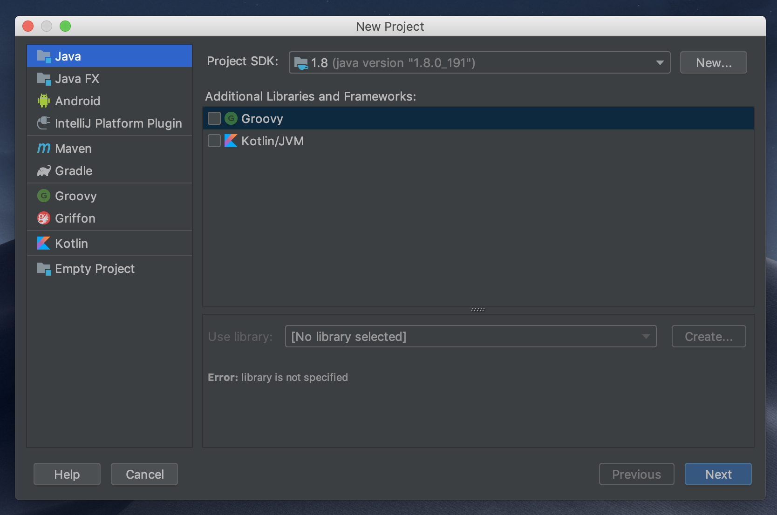Image resolution: width=777 pixels, height=515 pixels.
Task: Open the Project SDK dropdown
Action: [479, 62]
